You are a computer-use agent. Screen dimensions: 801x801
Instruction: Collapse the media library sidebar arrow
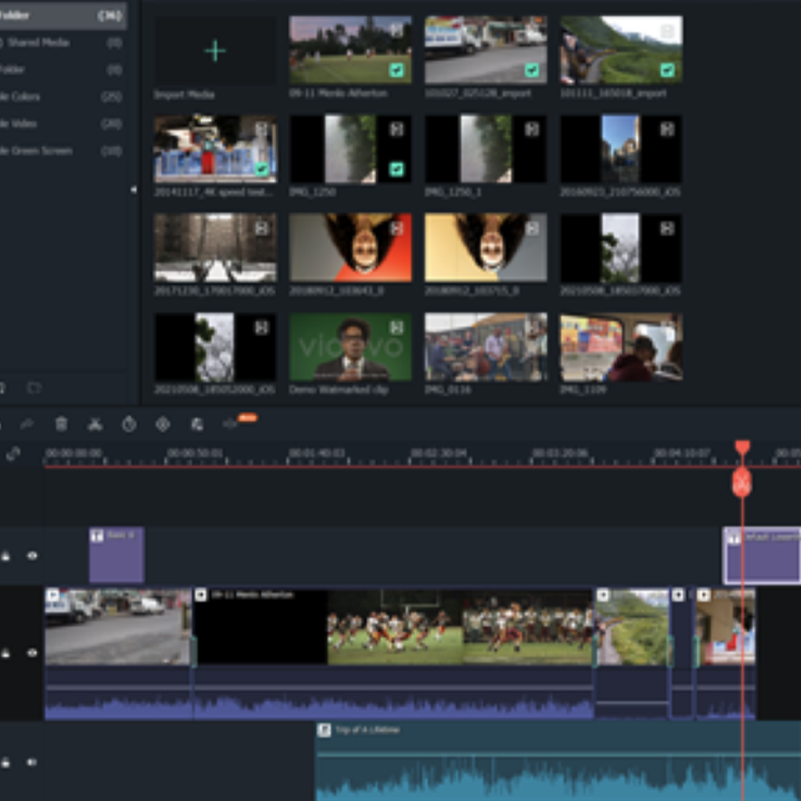click(x=133, y=190)
